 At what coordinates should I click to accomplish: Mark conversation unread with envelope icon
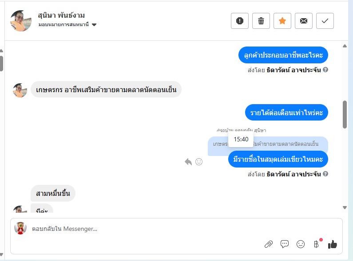tap(304, 21)
